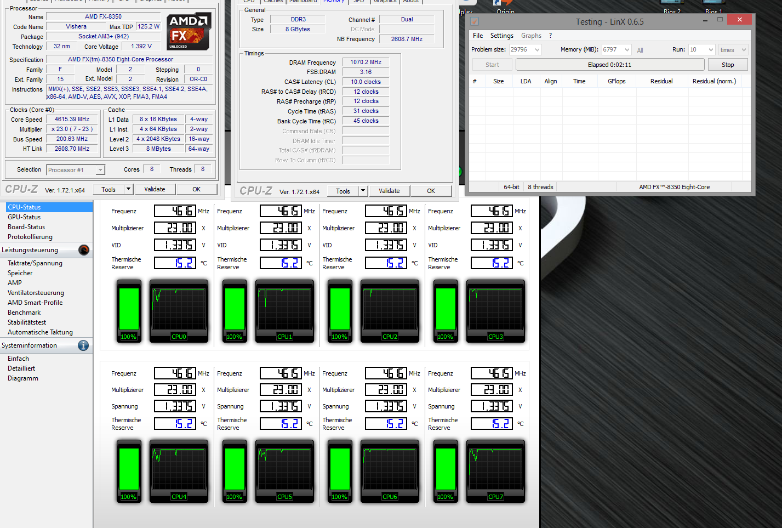Select Board-Status in the sidebar

[26, 227]
